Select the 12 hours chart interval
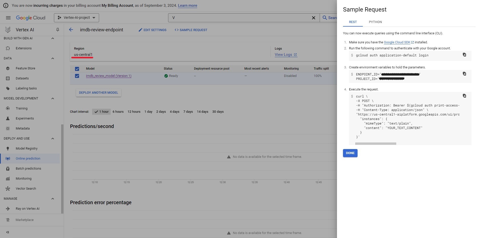The height and width of the screenshot is (238, 481). pyautogui.click(x=134, y=112)
